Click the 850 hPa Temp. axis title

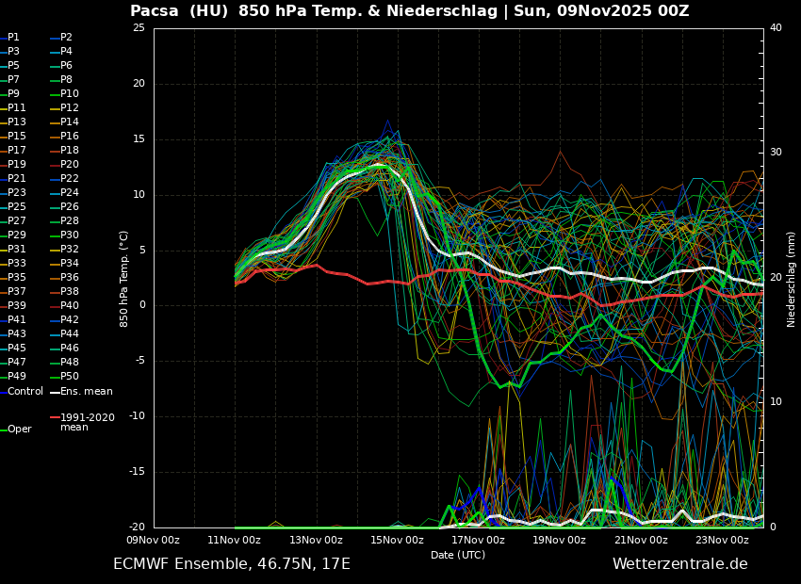[124, 278]
